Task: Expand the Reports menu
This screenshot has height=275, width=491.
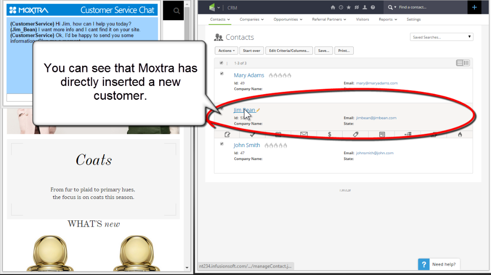Action: pyautogui.click(x=388, y=19)
